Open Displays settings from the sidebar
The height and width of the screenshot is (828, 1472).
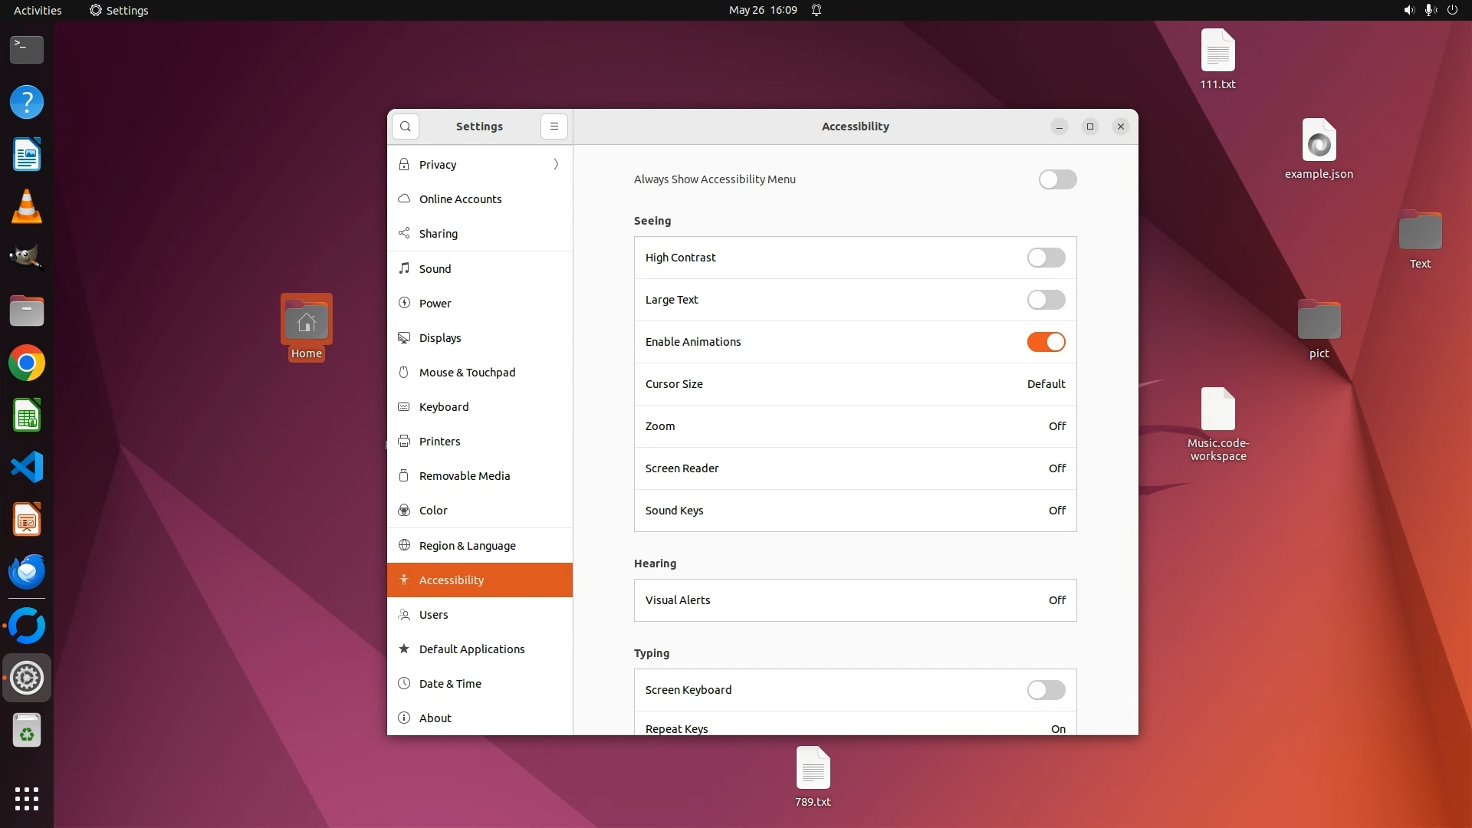pos(440,338)
